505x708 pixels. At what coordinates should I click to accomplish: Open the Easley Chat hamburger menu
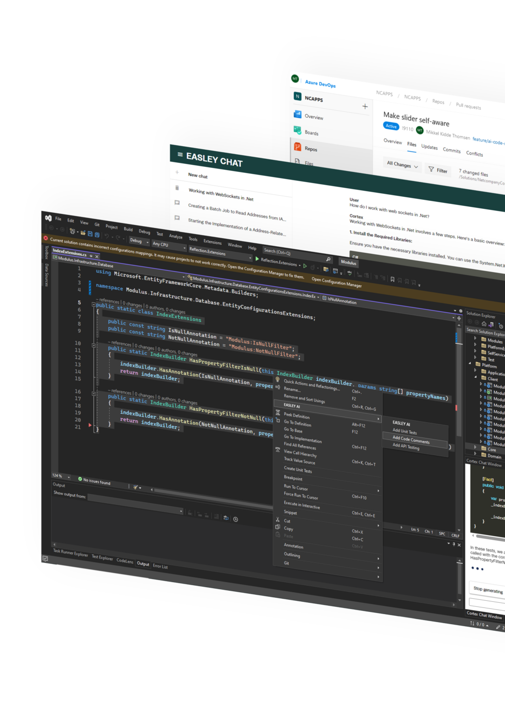[x=180, y=155]
